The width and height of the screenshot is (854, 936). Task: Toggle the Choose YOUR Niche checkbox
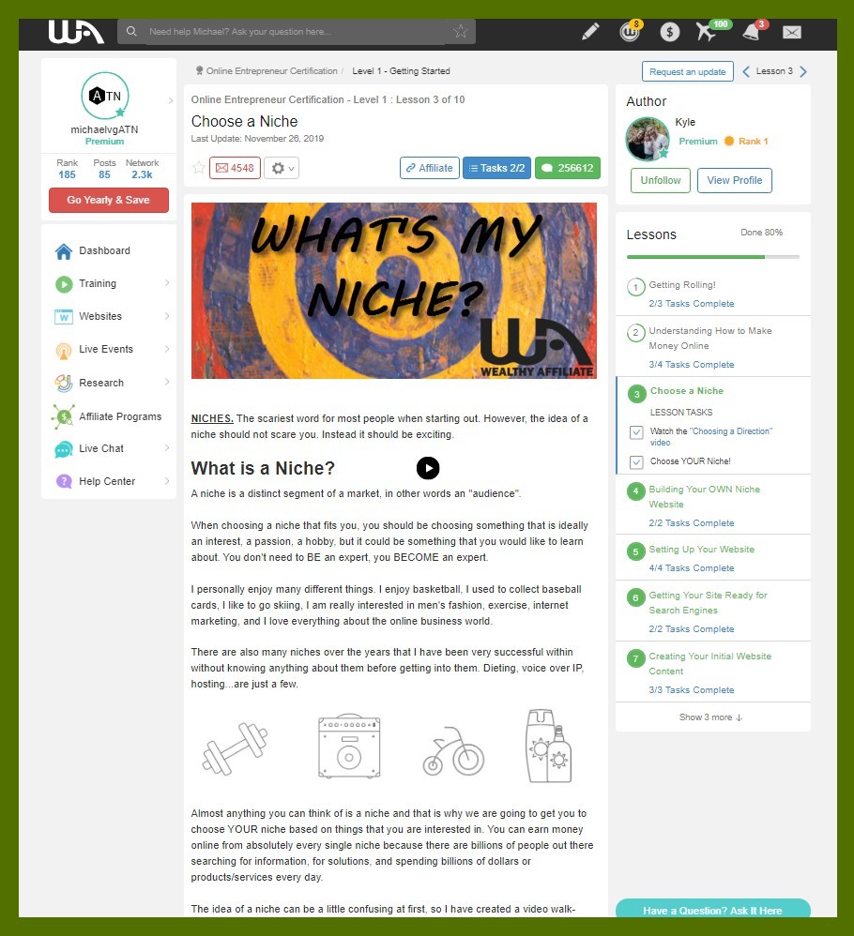(x=636, y=462)
